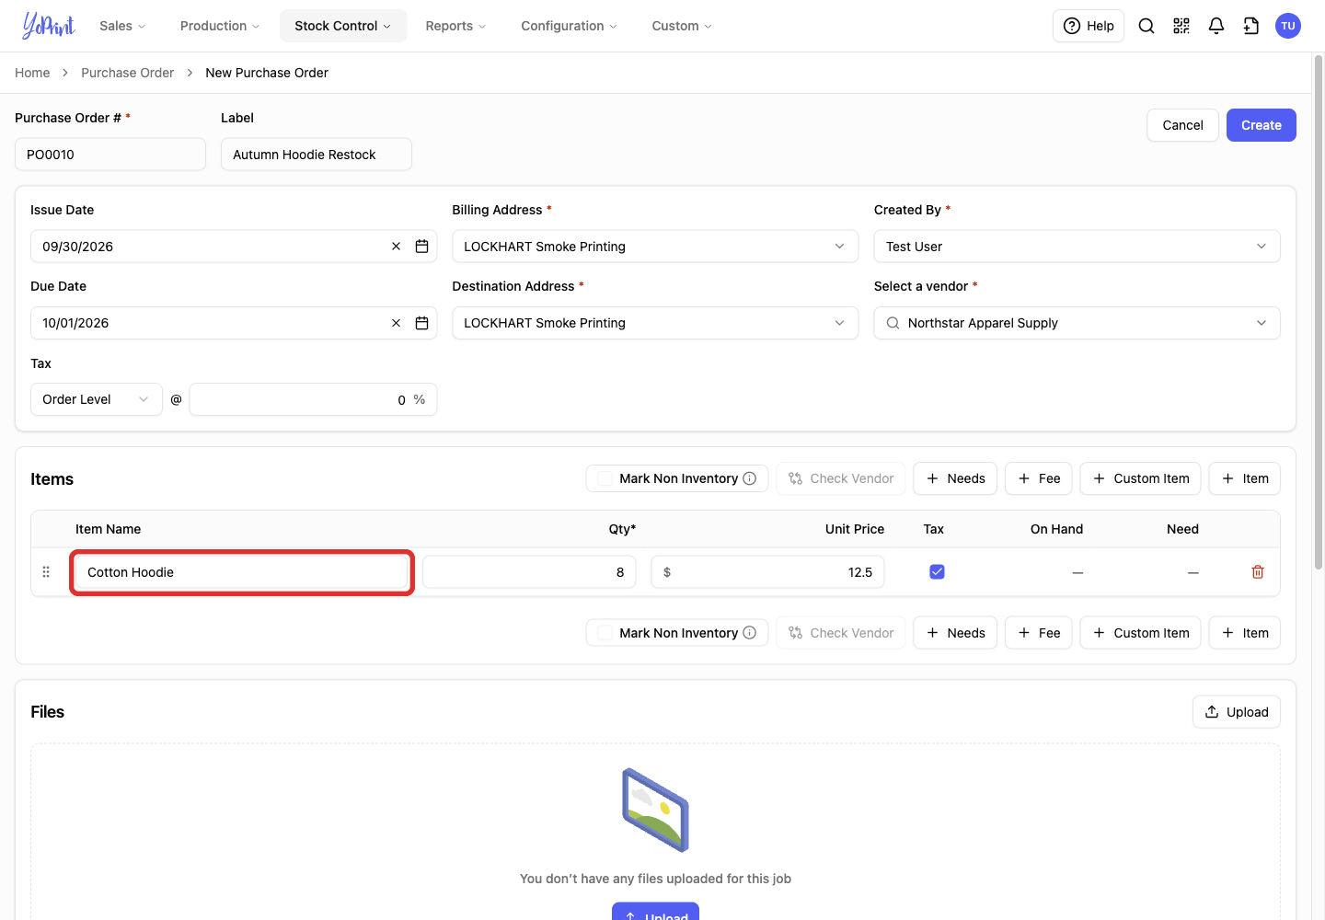This screenshot has height=920, width=1325.
Task: Toggle the bottom Mark Non Inventory checkbox
Action: (605, 633)
